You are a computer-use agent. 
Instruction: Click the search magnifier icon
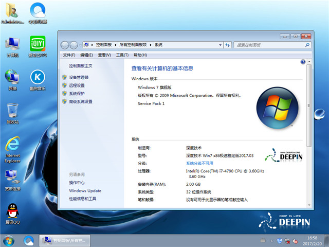coord(307,45)
